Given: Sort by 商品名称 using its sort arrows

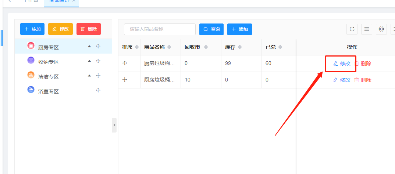Looking at the screenshot, I should click(x=169, y=47).
